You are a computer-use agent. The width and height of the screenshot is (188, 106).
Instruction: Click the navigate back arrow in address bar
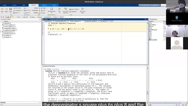coord(1,17)
